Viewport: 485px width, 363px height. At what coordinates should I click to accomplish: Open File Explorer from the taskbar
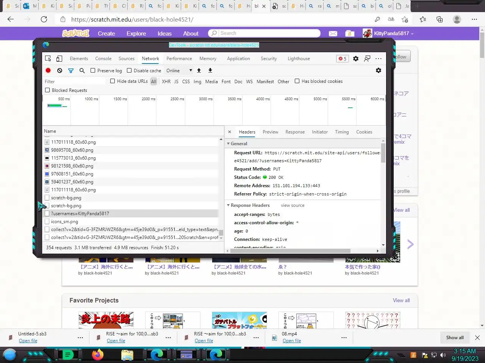coord(127,355)
